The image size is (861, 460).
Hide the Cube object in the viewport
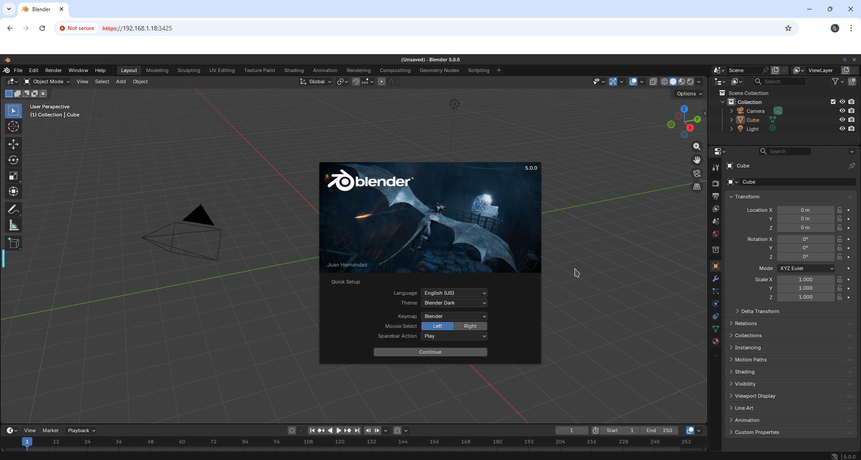click(843, 120)
